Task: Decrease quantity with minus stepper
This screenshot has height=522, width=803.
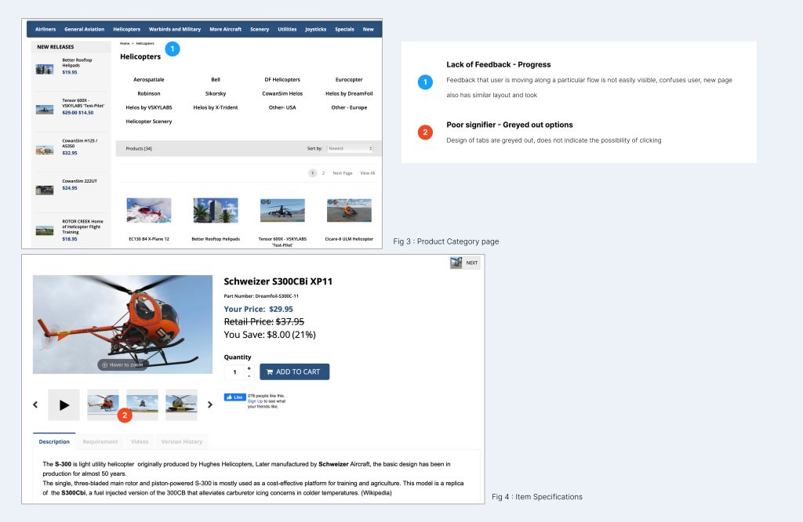Action: [249, 376]
